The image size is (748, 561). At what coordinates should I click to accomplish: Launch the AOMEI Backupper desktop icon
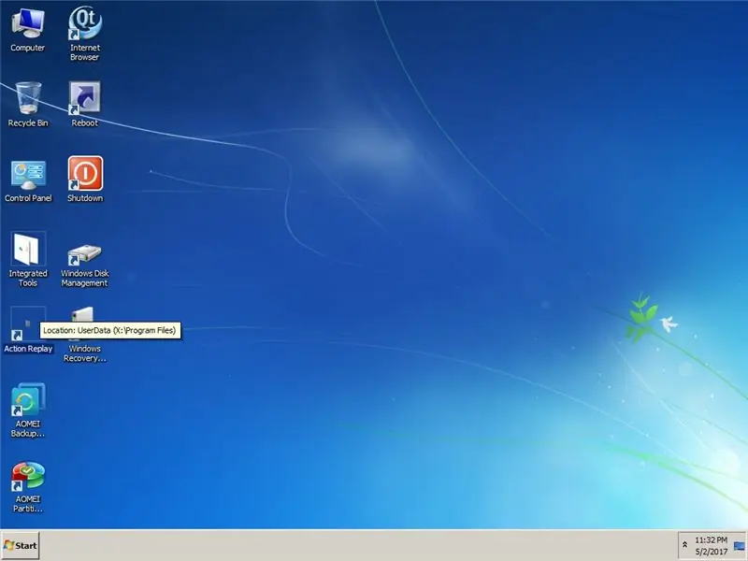point(28,399)
